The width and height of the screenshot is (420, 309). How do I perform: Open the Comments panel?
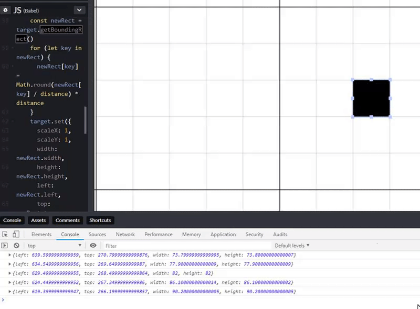tap(68, 220)
